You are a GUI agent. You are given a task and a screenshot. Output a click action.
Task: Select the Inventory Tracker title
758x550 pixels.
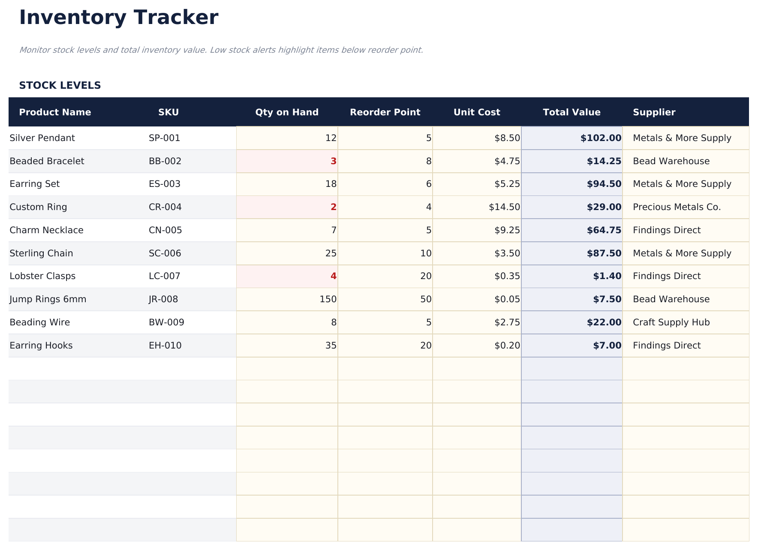coord(118,17)
